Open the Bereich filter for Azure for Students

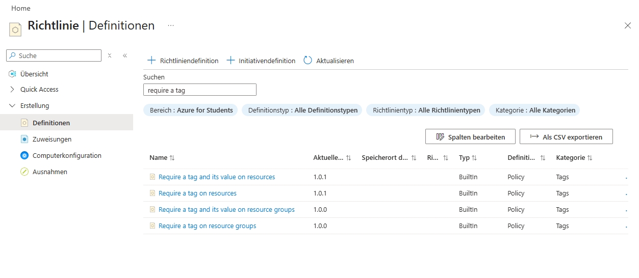(x=191, y=110)
